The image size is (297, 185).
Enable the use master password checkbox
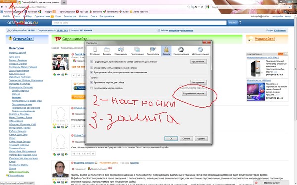pos(91,88)
